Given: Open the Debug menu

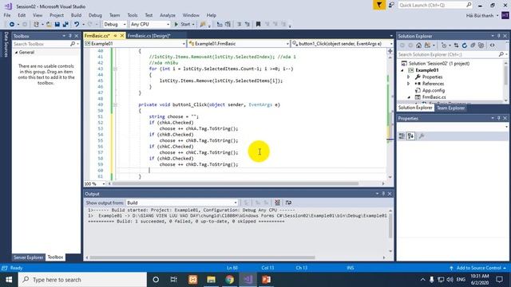Looking at the screenshot, I should coord(95,15).
